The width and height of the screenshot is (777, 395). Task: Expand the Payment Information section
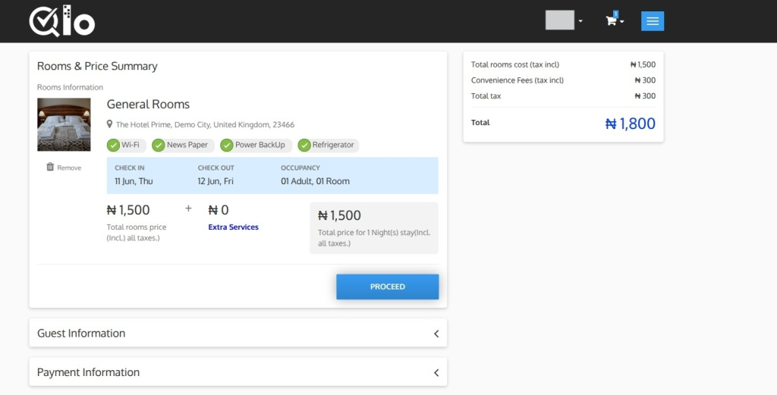tap(238, 372)
